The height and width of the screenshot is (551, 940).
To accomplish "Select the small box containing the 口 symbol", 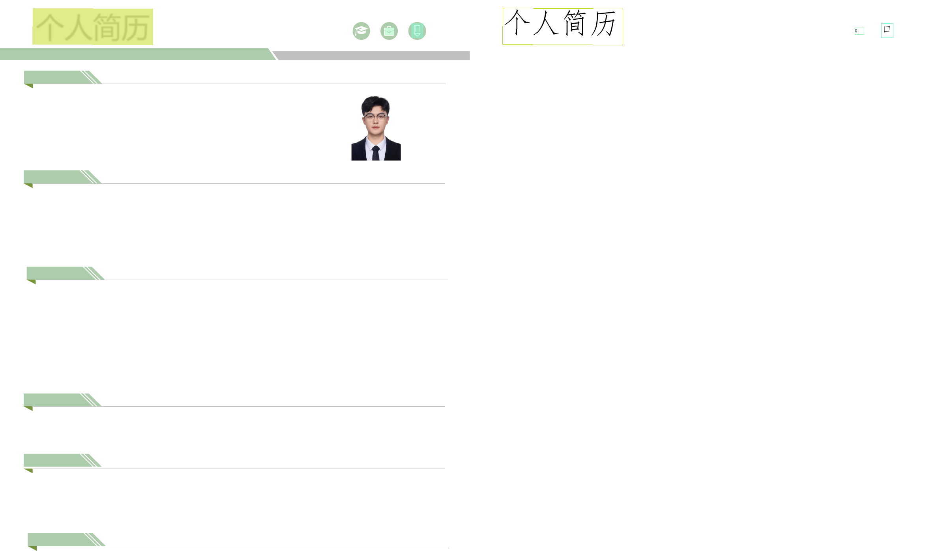I will click(887, 30).
